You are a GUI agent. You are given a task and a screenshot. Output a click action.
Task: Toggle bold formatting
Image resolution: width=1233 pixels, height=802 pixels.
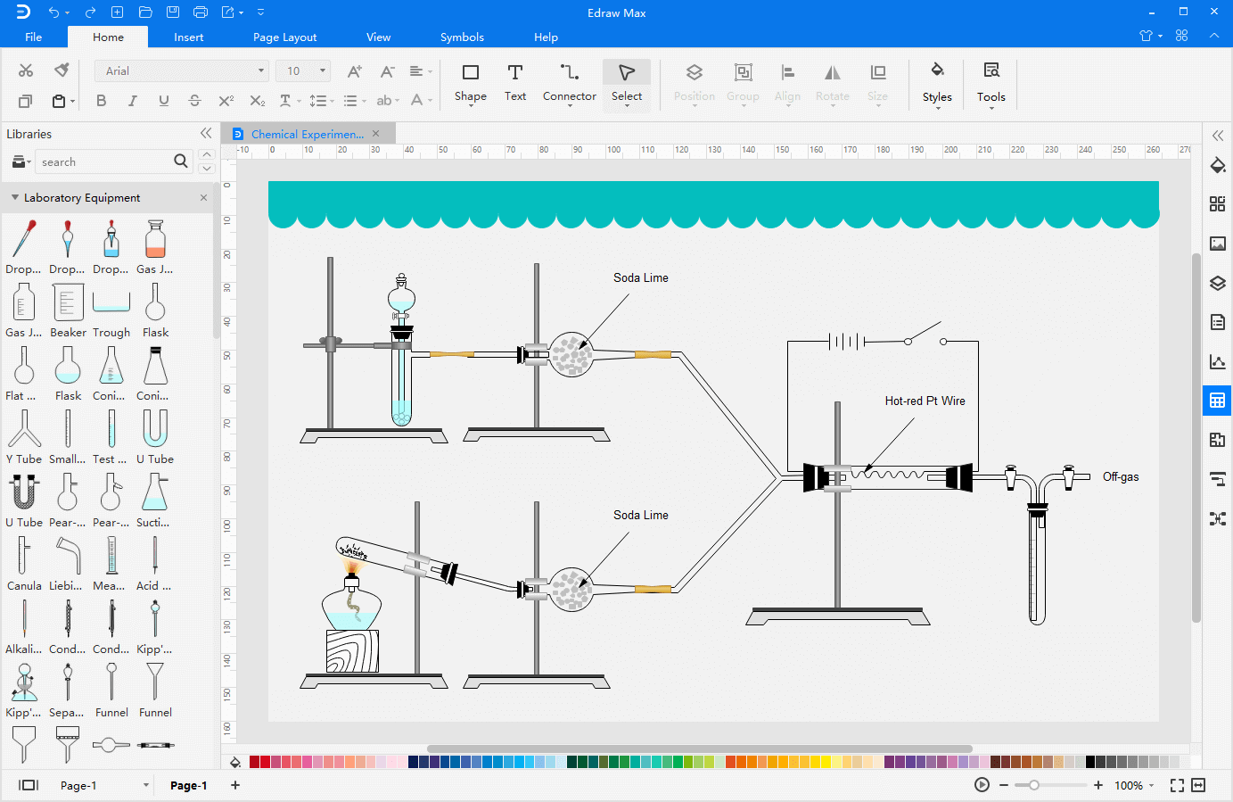point(101,101)
